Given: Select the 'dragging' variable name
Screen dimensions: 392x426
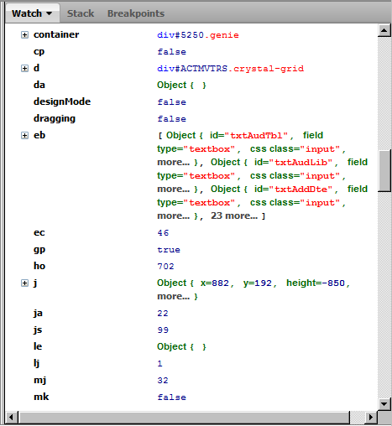Looking at the screenshot, I should coord(55,118).
